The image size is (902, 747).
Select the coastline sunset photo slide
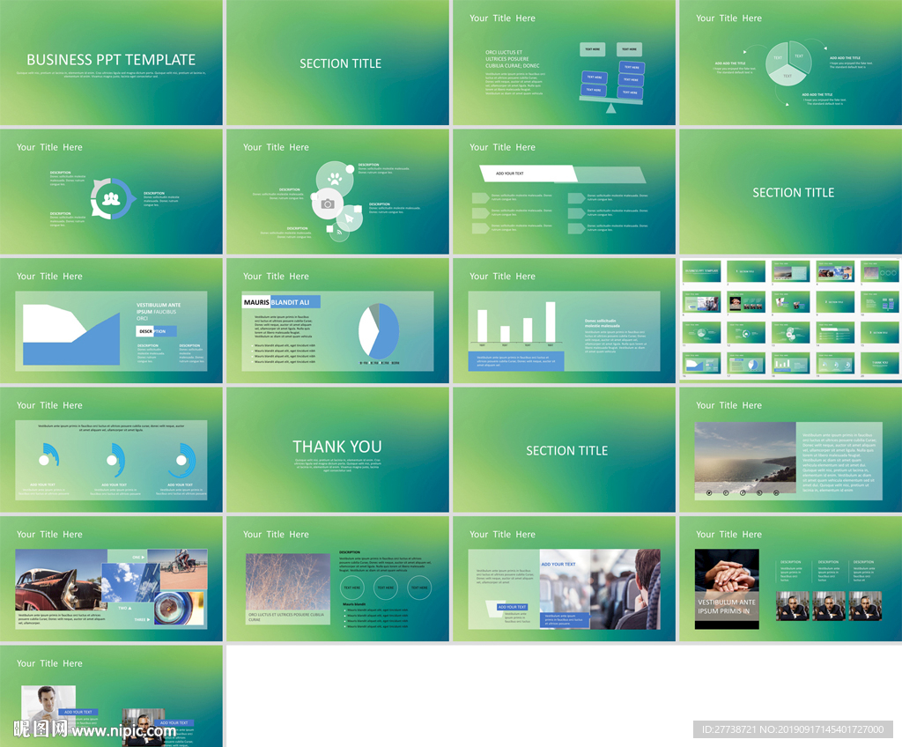point(790,450)
